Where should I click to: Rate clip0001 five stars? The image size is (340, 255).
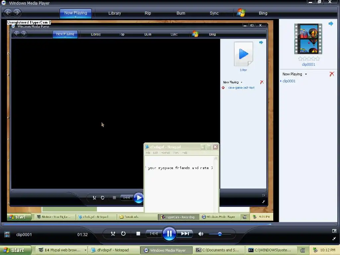click(318, 58)
